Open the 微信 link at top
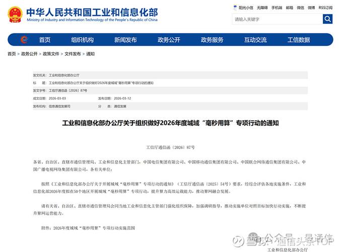 [300, 8]
